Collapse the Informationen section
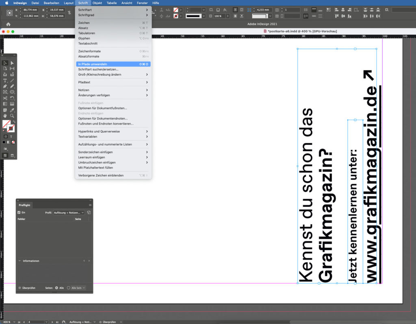This screenshot has height=324, width=416. (x=19, y=261)
